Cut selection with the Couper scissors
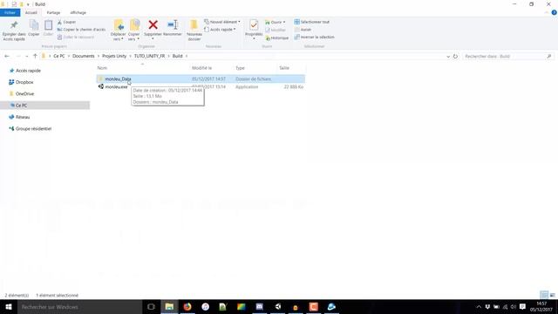Image resolution: width=558 pixels, height=314 pixels. (x=66, y=22)
